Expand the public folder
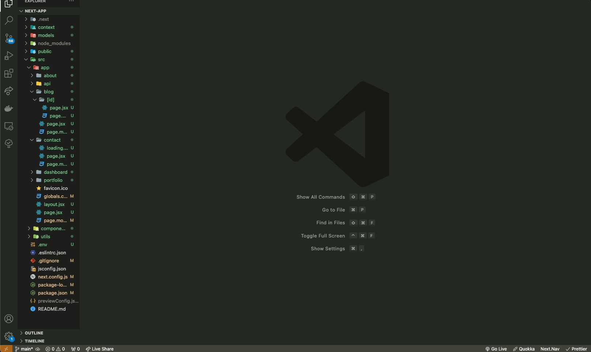 point(49,51)
